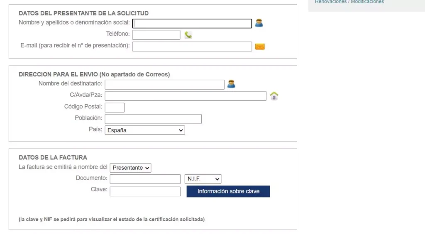Click the Nombre del destinatario field
The width and height of the screenshot is (425, 234).
[164, 85]
